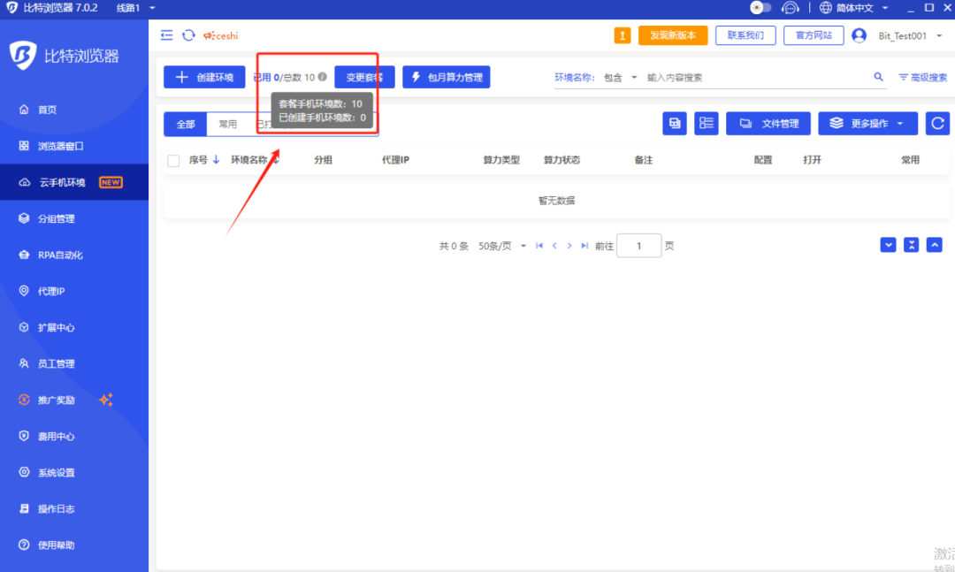Image resolution: width=955 pixels, height=572 pixels.
Task: Click the 创建环境 button
Action: pos(203,77)
